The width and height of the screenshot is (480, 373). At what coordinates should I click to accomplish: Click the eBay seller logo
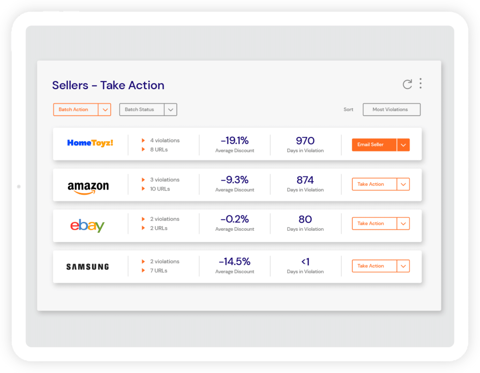click(x=87, y=226)
